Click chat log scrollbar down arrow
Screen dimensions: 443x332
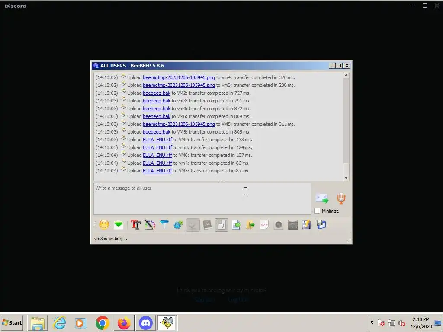[346, 178]
